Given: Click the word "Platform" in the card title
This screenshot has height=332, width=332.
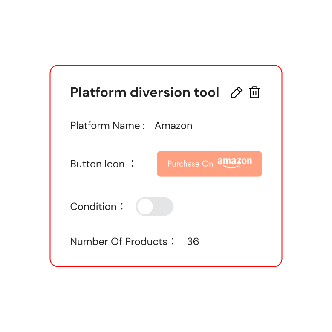Looking at the screenshot, I should [98, 92].
